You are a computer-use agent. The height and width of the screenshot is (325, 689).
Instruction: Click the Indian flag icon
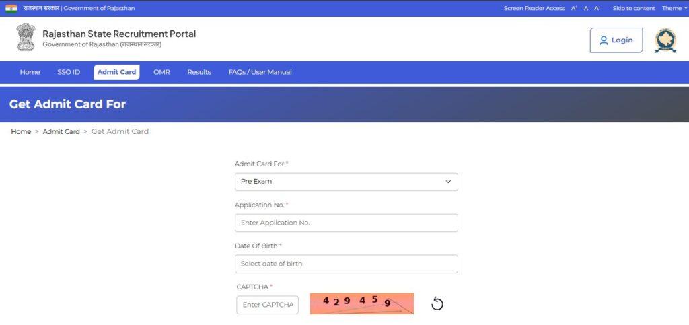pyautogui.click(x=11, y=8)
